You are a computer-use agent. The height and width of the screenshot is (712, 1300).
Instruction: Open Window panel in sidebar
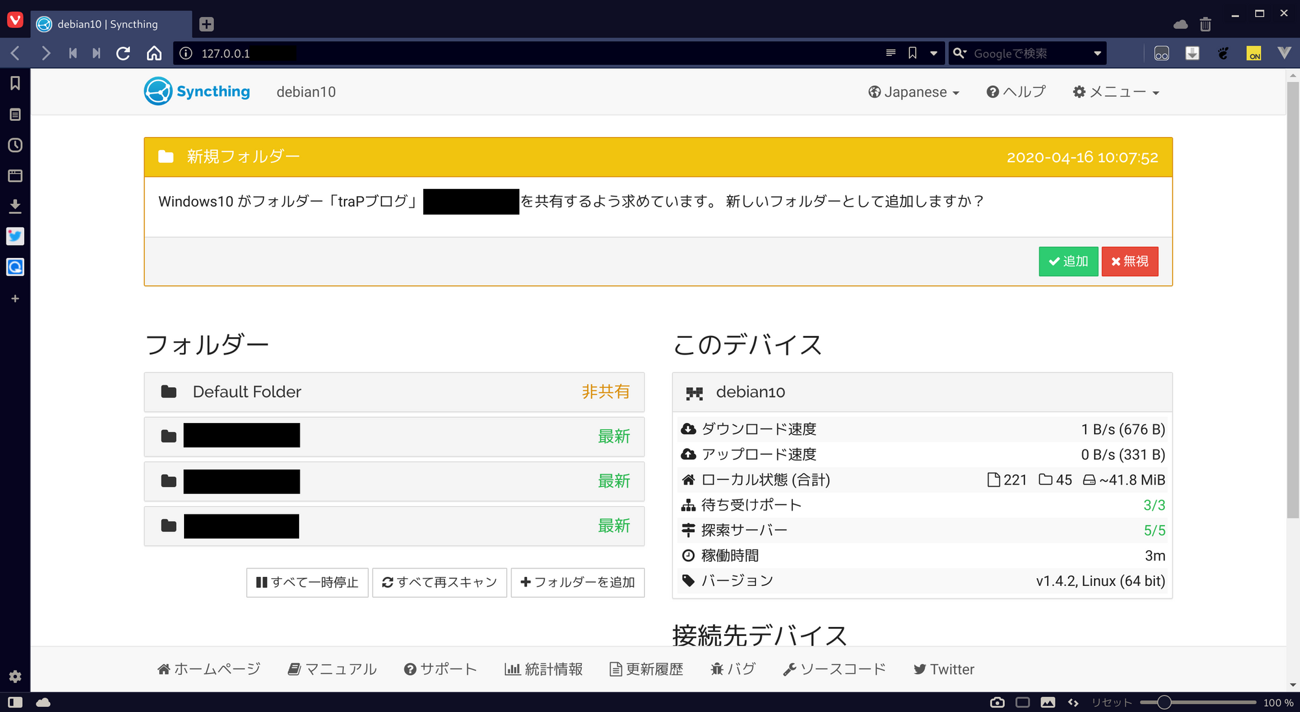(15, 175)
